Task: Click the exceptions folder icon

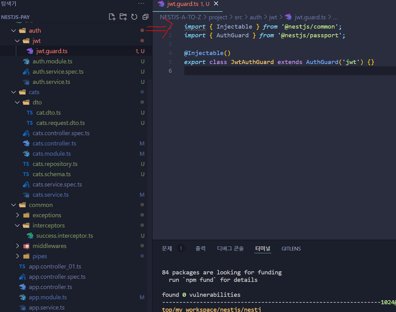Action: point(26,215)
